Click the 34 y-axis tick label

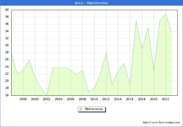tap(7, 31)
